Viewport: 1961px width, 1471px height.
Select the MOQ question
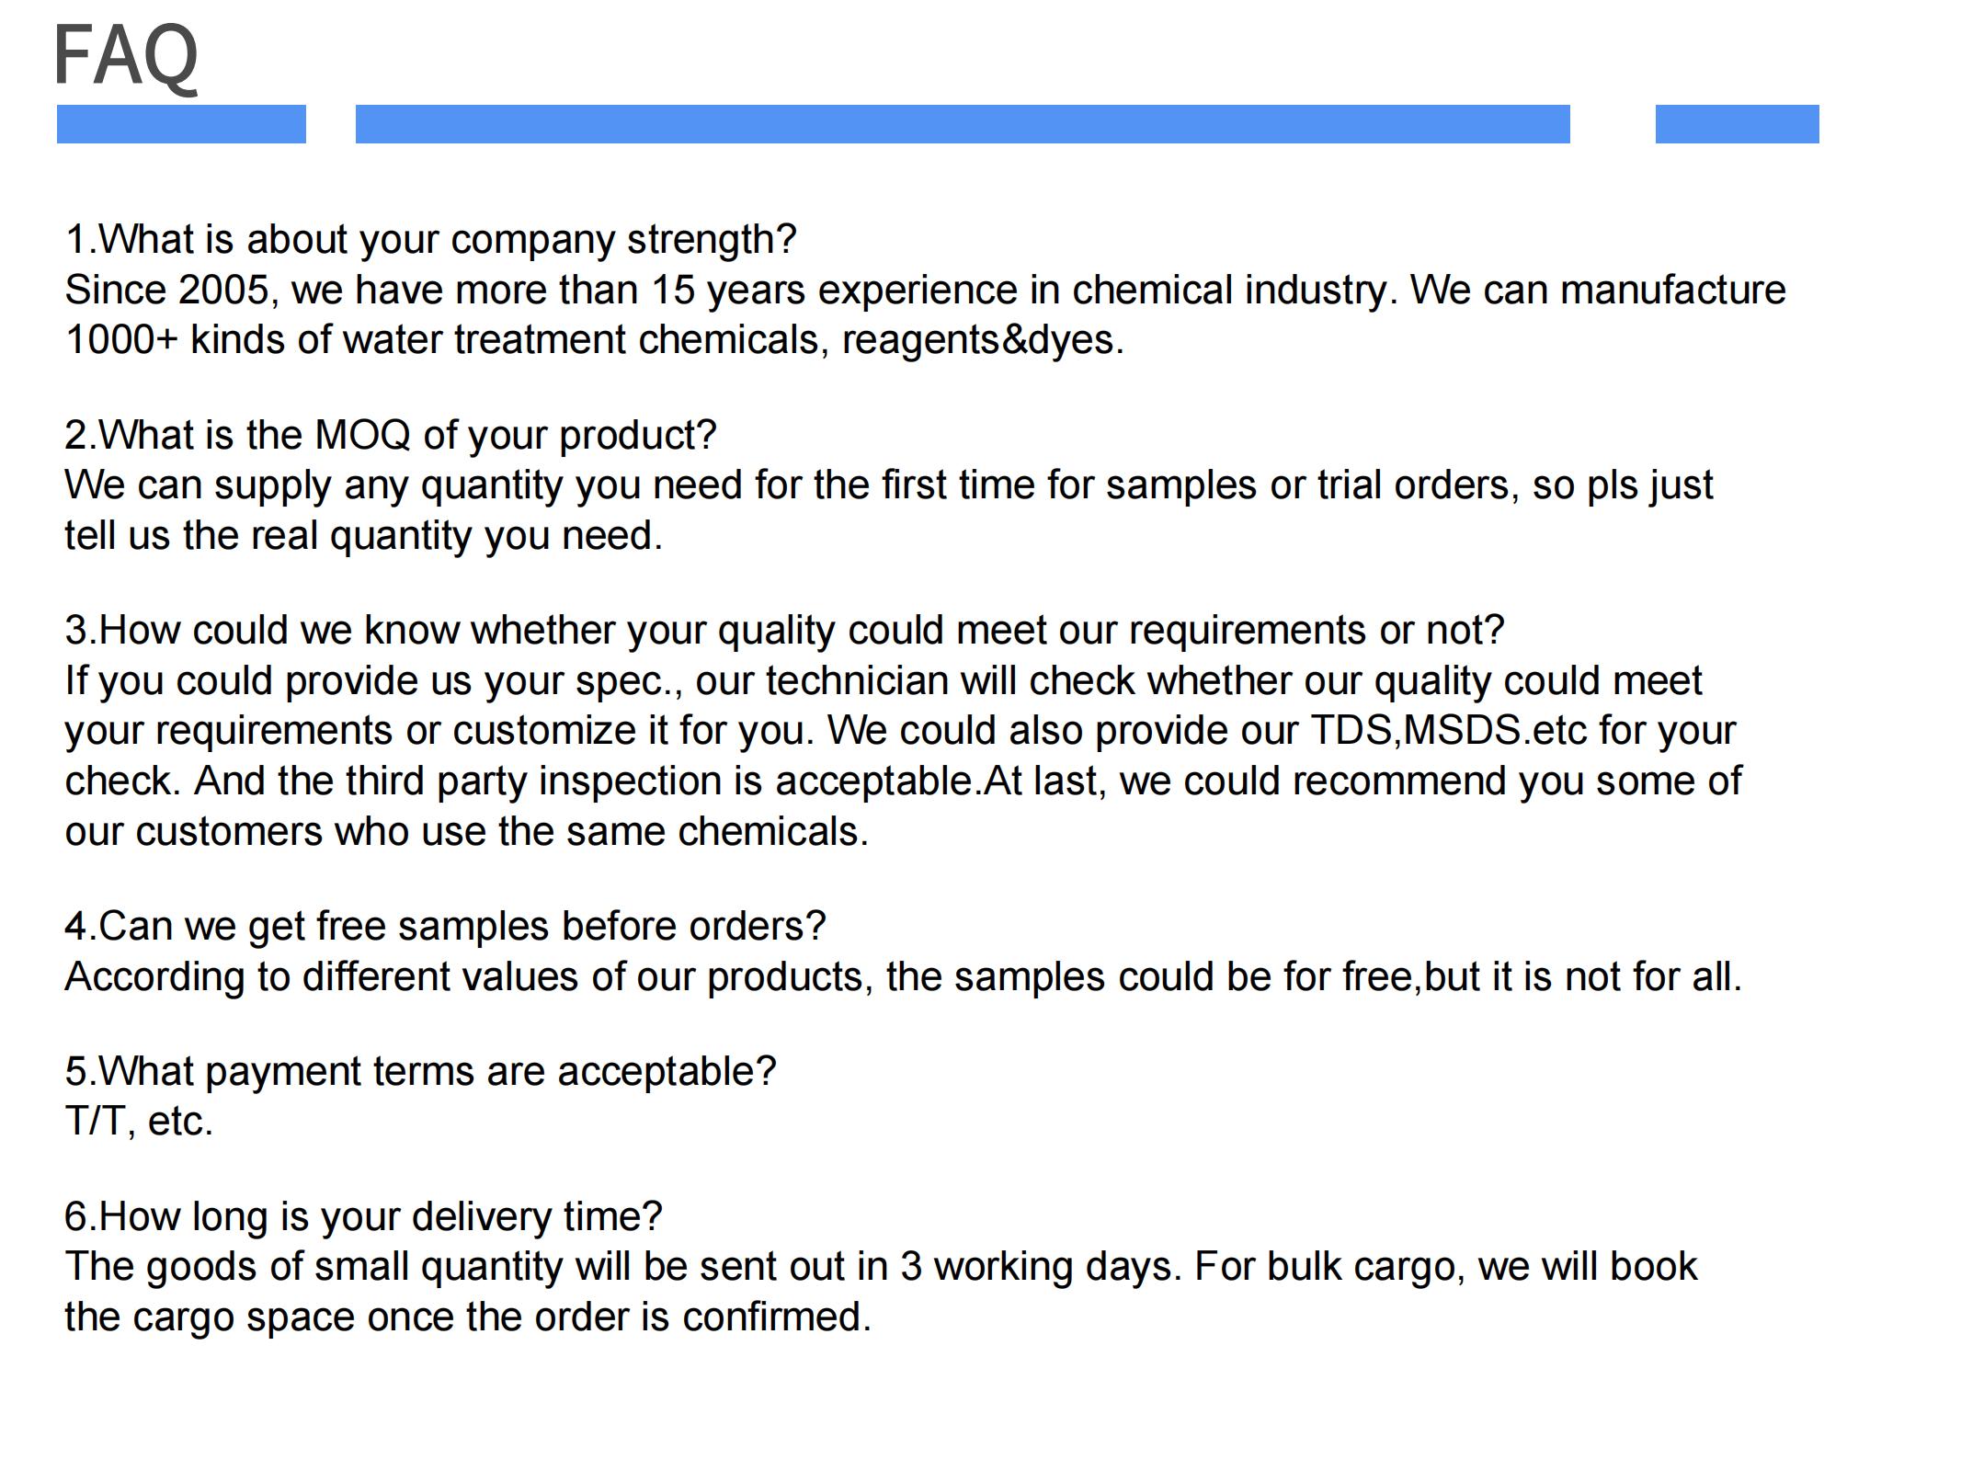390,435
